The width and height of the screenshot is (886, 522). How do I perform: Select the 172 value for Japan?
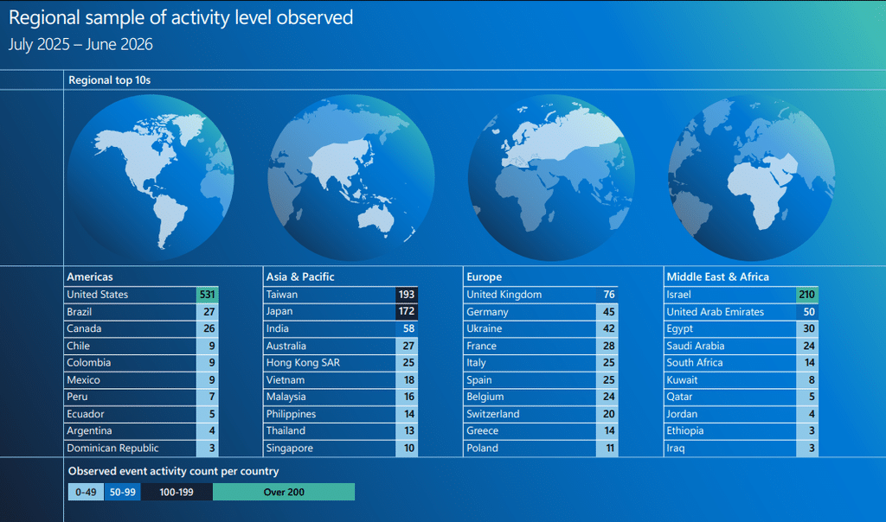(407, 311)
